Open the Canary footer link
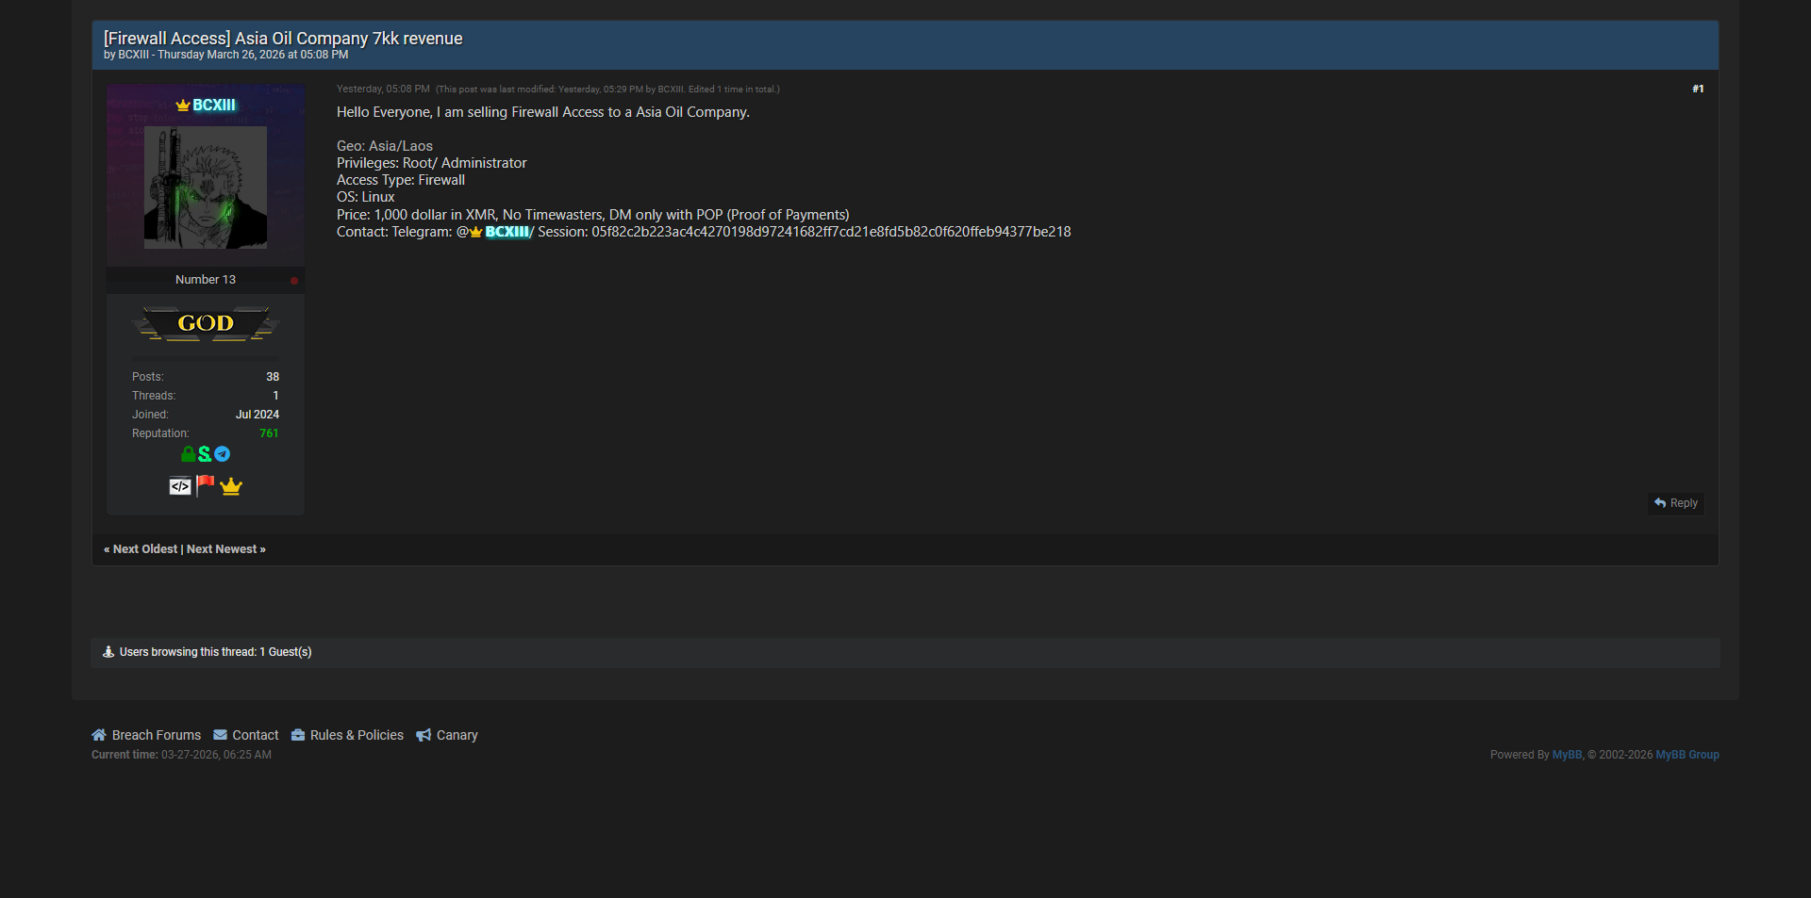This screenshot has height=898, width=1811. tap(457, 735)
